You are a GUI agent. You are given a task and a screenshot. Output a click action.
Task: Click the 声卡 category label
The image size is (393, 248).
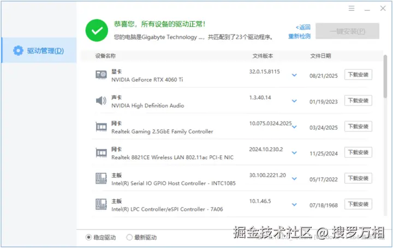point(117,98)
